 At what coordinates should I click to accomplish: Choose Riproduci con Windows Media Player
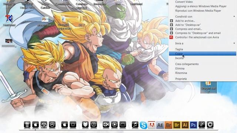[x=198, y=11]
